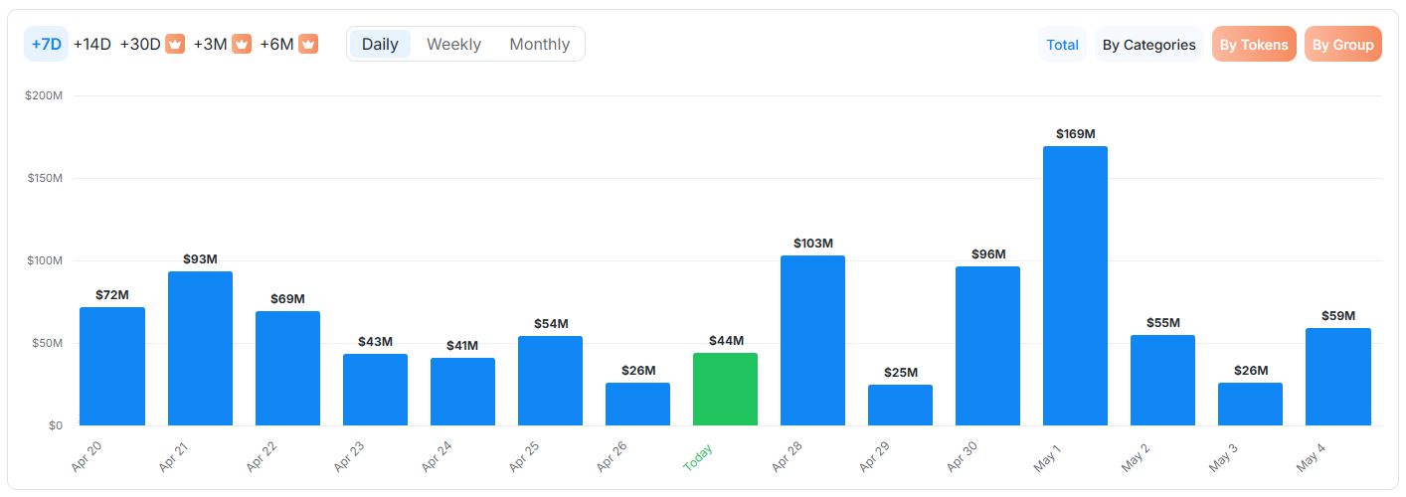
Task: Click the crown icon next to +30D
Action: (x=175, y=45)
